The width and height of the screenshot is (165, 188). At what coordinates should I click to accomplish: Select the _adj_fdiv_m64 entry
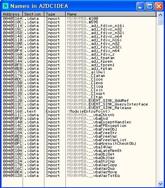coord(79,51)
